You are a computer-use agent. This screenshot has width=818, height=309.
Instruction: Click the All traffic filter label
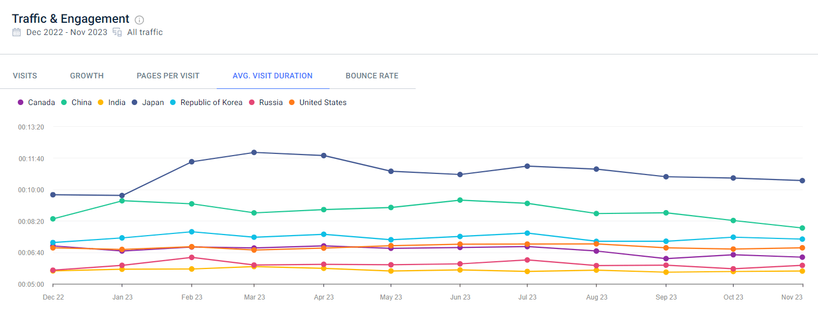pos(144,32)
